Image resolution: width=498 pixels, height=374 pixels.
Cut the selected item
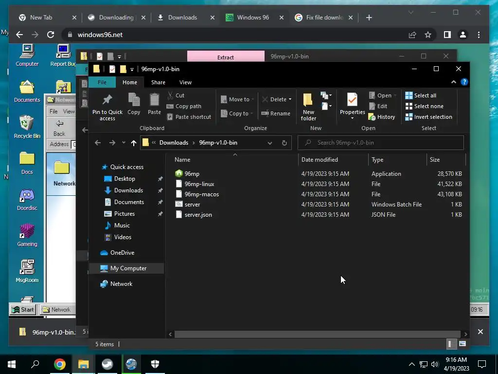point(176,95)
